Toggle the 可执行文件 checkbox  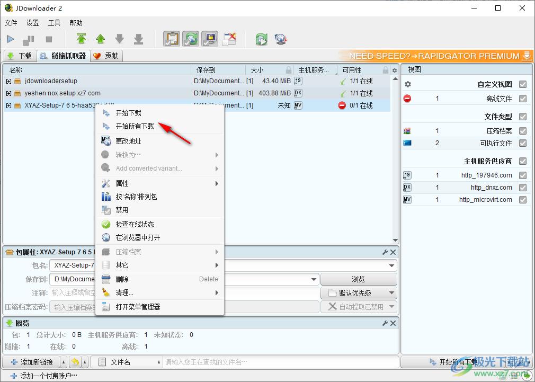[x=523, y=143]
